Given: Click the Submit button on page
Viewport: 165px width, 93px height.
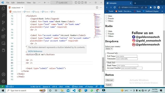Looking at the screenshot, I should pos(109,85).
